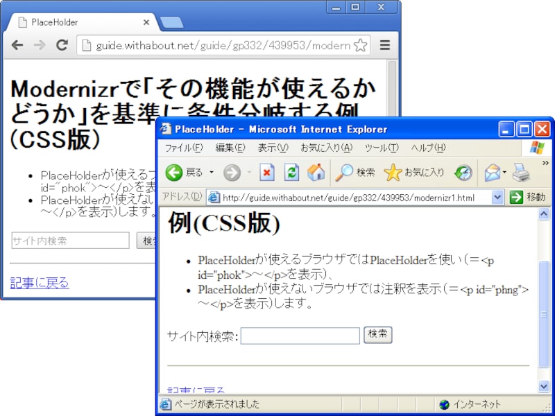Click Chrome's reload icon
The height and width of the screenshot is (416, 555).
pos(62,44)
